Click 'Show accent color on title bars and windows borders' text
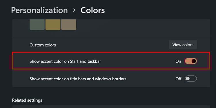216x108 pixels. click(x=78, y=79)
